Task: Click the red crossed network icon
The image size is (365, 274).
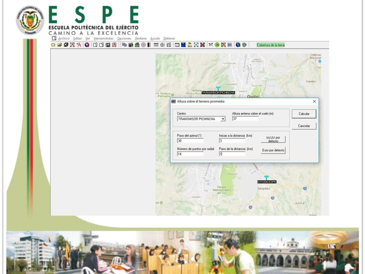Action: tap(202, 45)
